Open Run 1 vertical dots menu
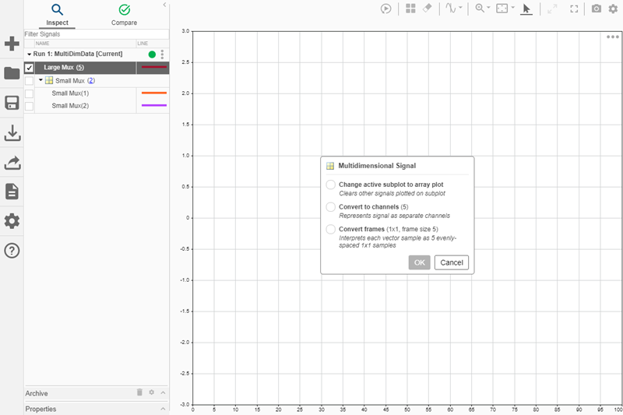The width and height of the screenshot is (623, 415). [x=162, y=55]
